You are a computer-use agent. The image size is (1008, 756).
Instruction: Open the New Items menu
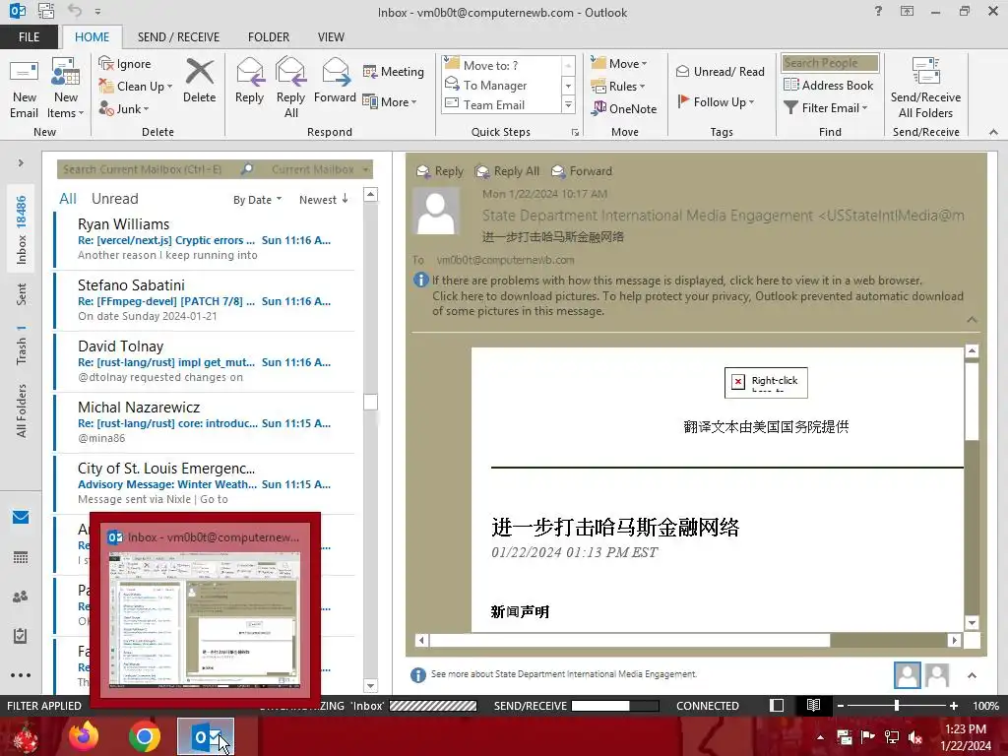coord(66,89)
